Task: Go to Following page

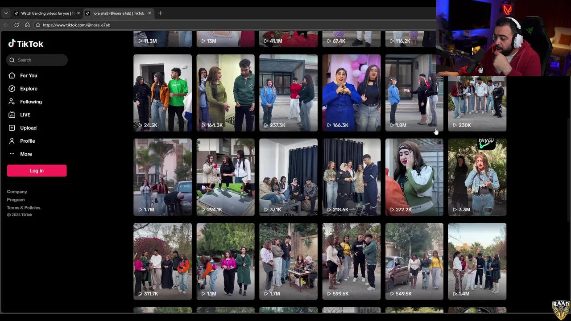Action: [x=31, y=102]
